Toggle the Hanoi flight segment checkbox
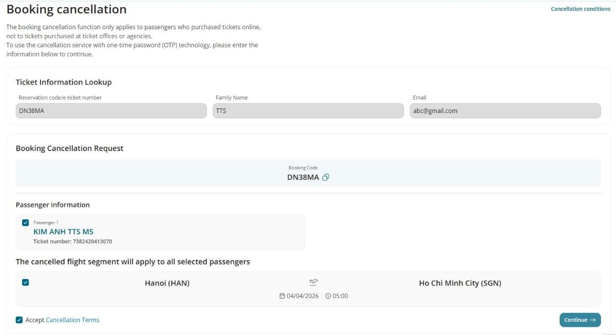The height and width of the screenshot is (335, 616). click(26, 282)
